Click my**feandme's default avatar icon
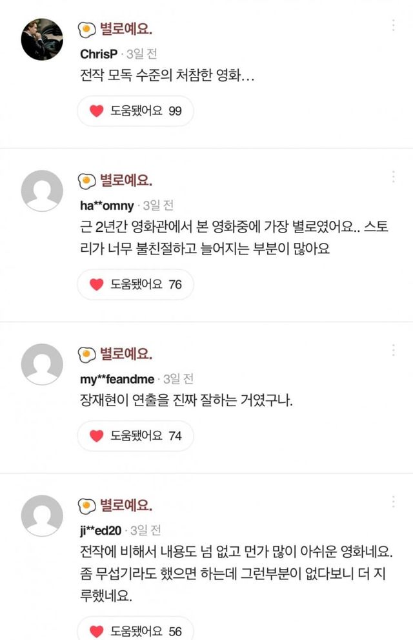The image size is (413, 640). (x=42, y=364)
